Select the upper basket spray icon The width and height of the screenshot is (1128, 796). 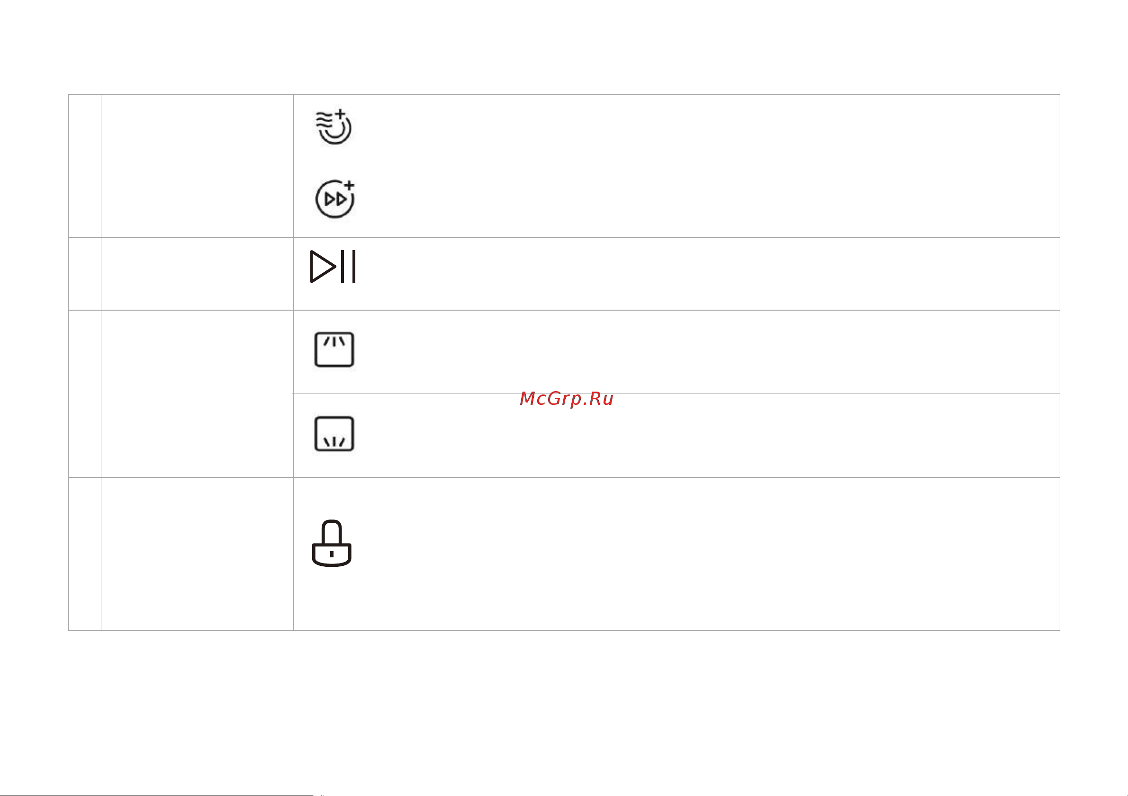334,349
